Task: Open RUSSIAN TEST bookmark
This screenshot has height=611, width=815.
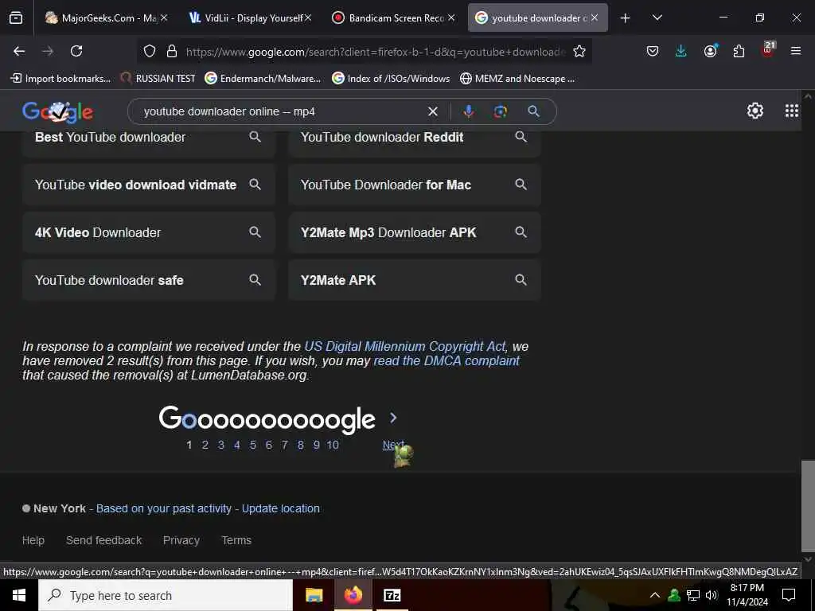Action: coord(158,79)
